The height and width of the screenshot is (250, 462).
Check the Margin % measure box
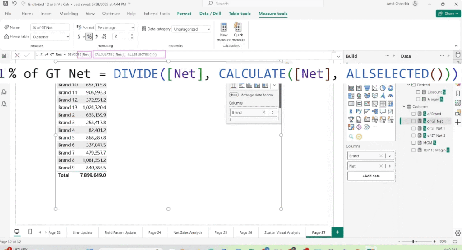[418, 100]
